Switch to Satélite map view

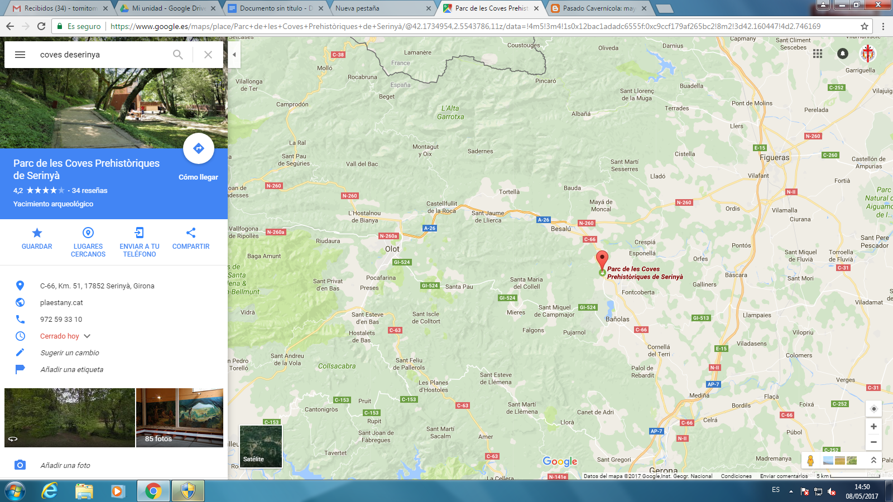click(261, 446)
